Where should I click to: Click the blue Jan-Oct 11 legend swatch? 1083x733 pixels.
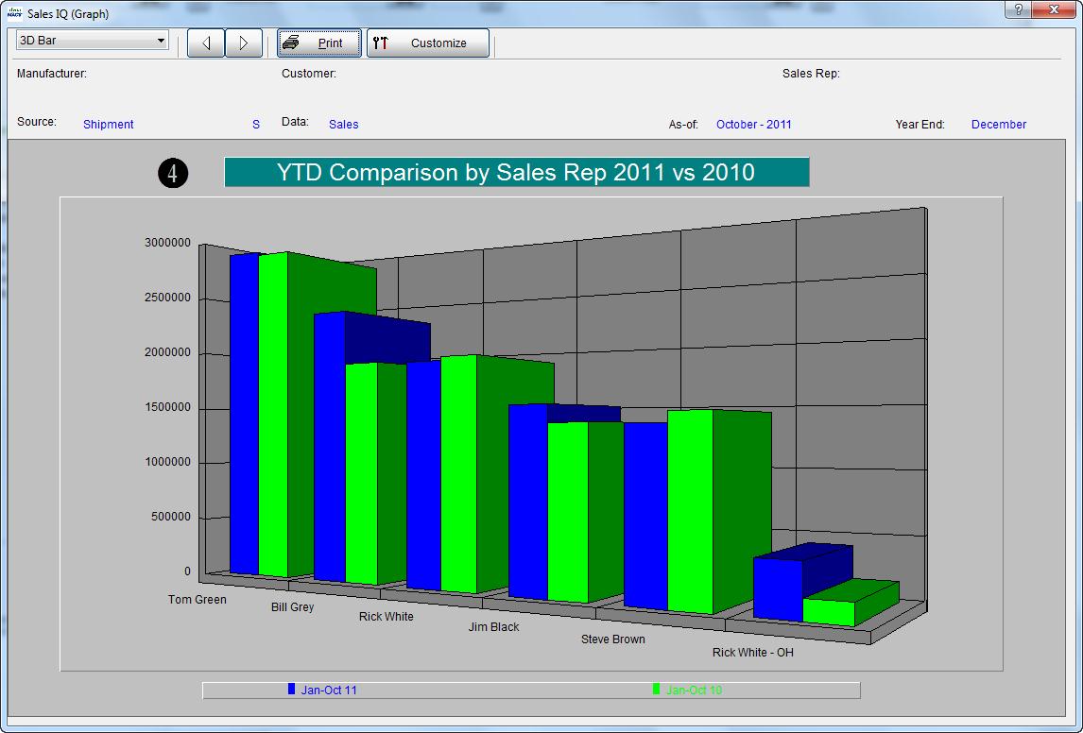[x=291, y=689]
